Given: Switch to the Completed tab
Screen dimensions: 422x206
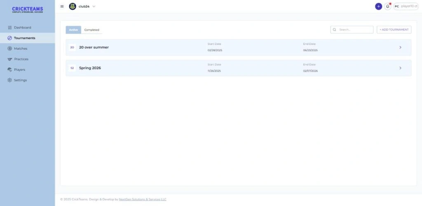Looking at the screenshot, I should 91,30.
